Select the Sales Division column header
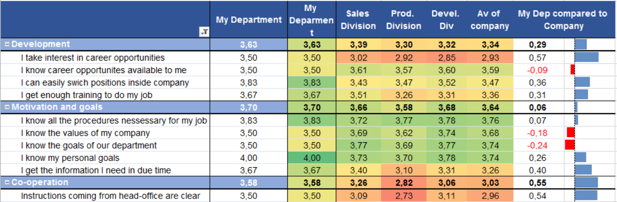 pyautogui.click(x=358, y=20)
